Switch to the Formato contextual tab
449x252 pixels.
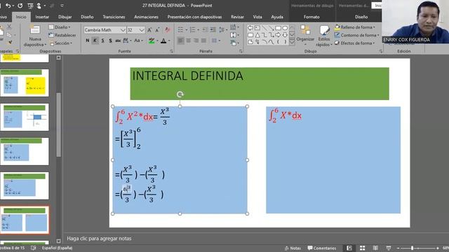tap(311, 17)
